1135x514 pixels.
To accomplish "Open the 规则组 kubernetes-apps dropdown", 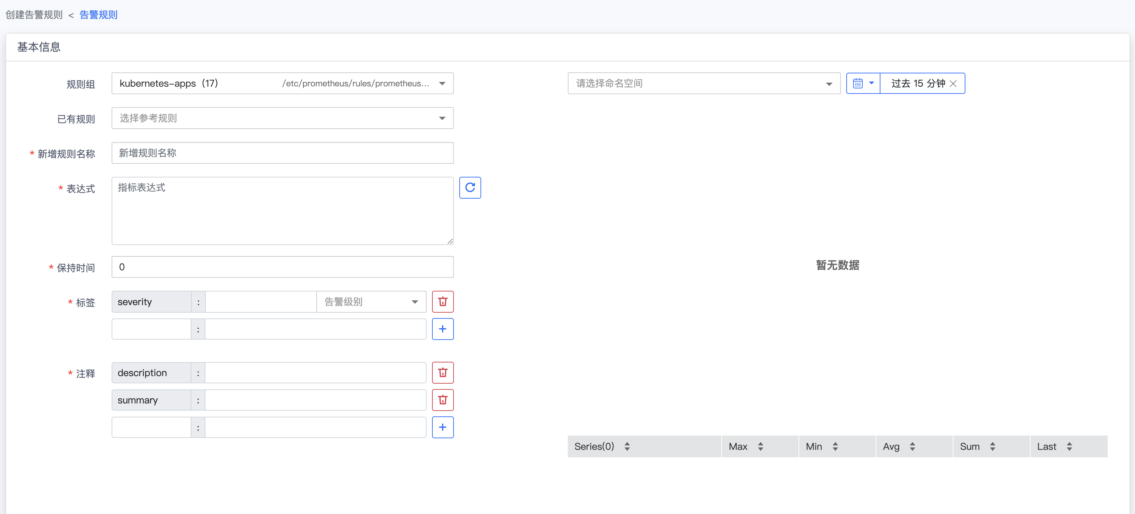I will coord(283,83).
